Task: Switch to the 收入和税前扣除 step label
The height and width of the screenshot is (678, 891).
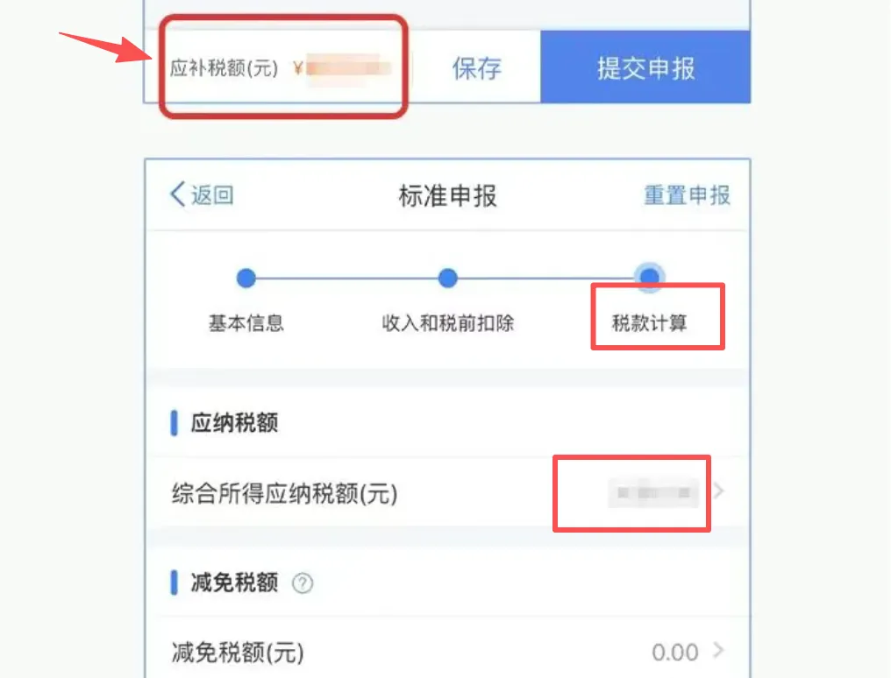Action: [448, 323]
